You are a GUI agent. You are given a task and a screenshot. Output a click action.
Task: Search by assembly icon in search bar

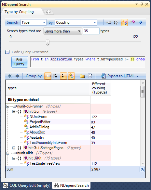(x=109, y=22)
